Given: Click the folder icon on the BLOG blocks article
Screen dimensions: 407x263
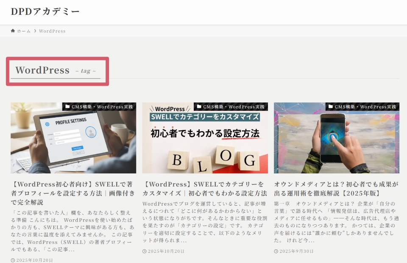Looking at the screenshot, I should tap(199, 107).
